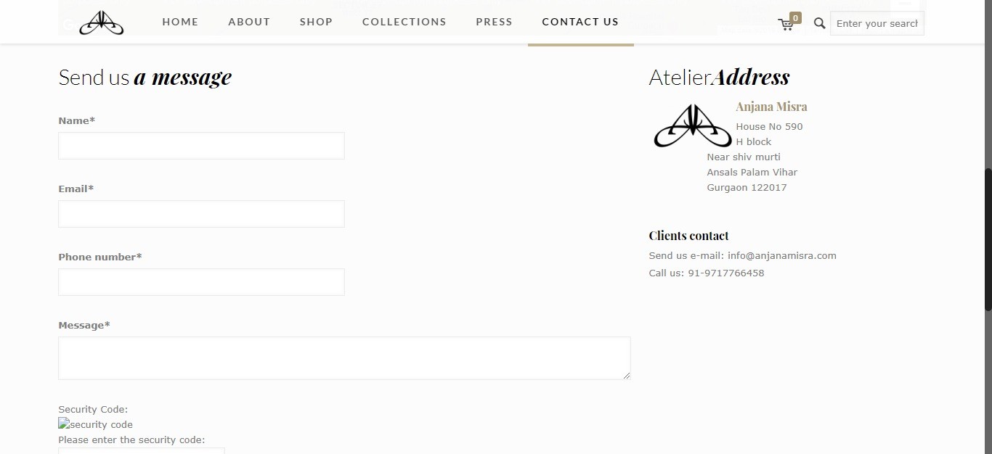The image size is (992, 454).
Task: Focus the Email input field
Action: [201, 214]
